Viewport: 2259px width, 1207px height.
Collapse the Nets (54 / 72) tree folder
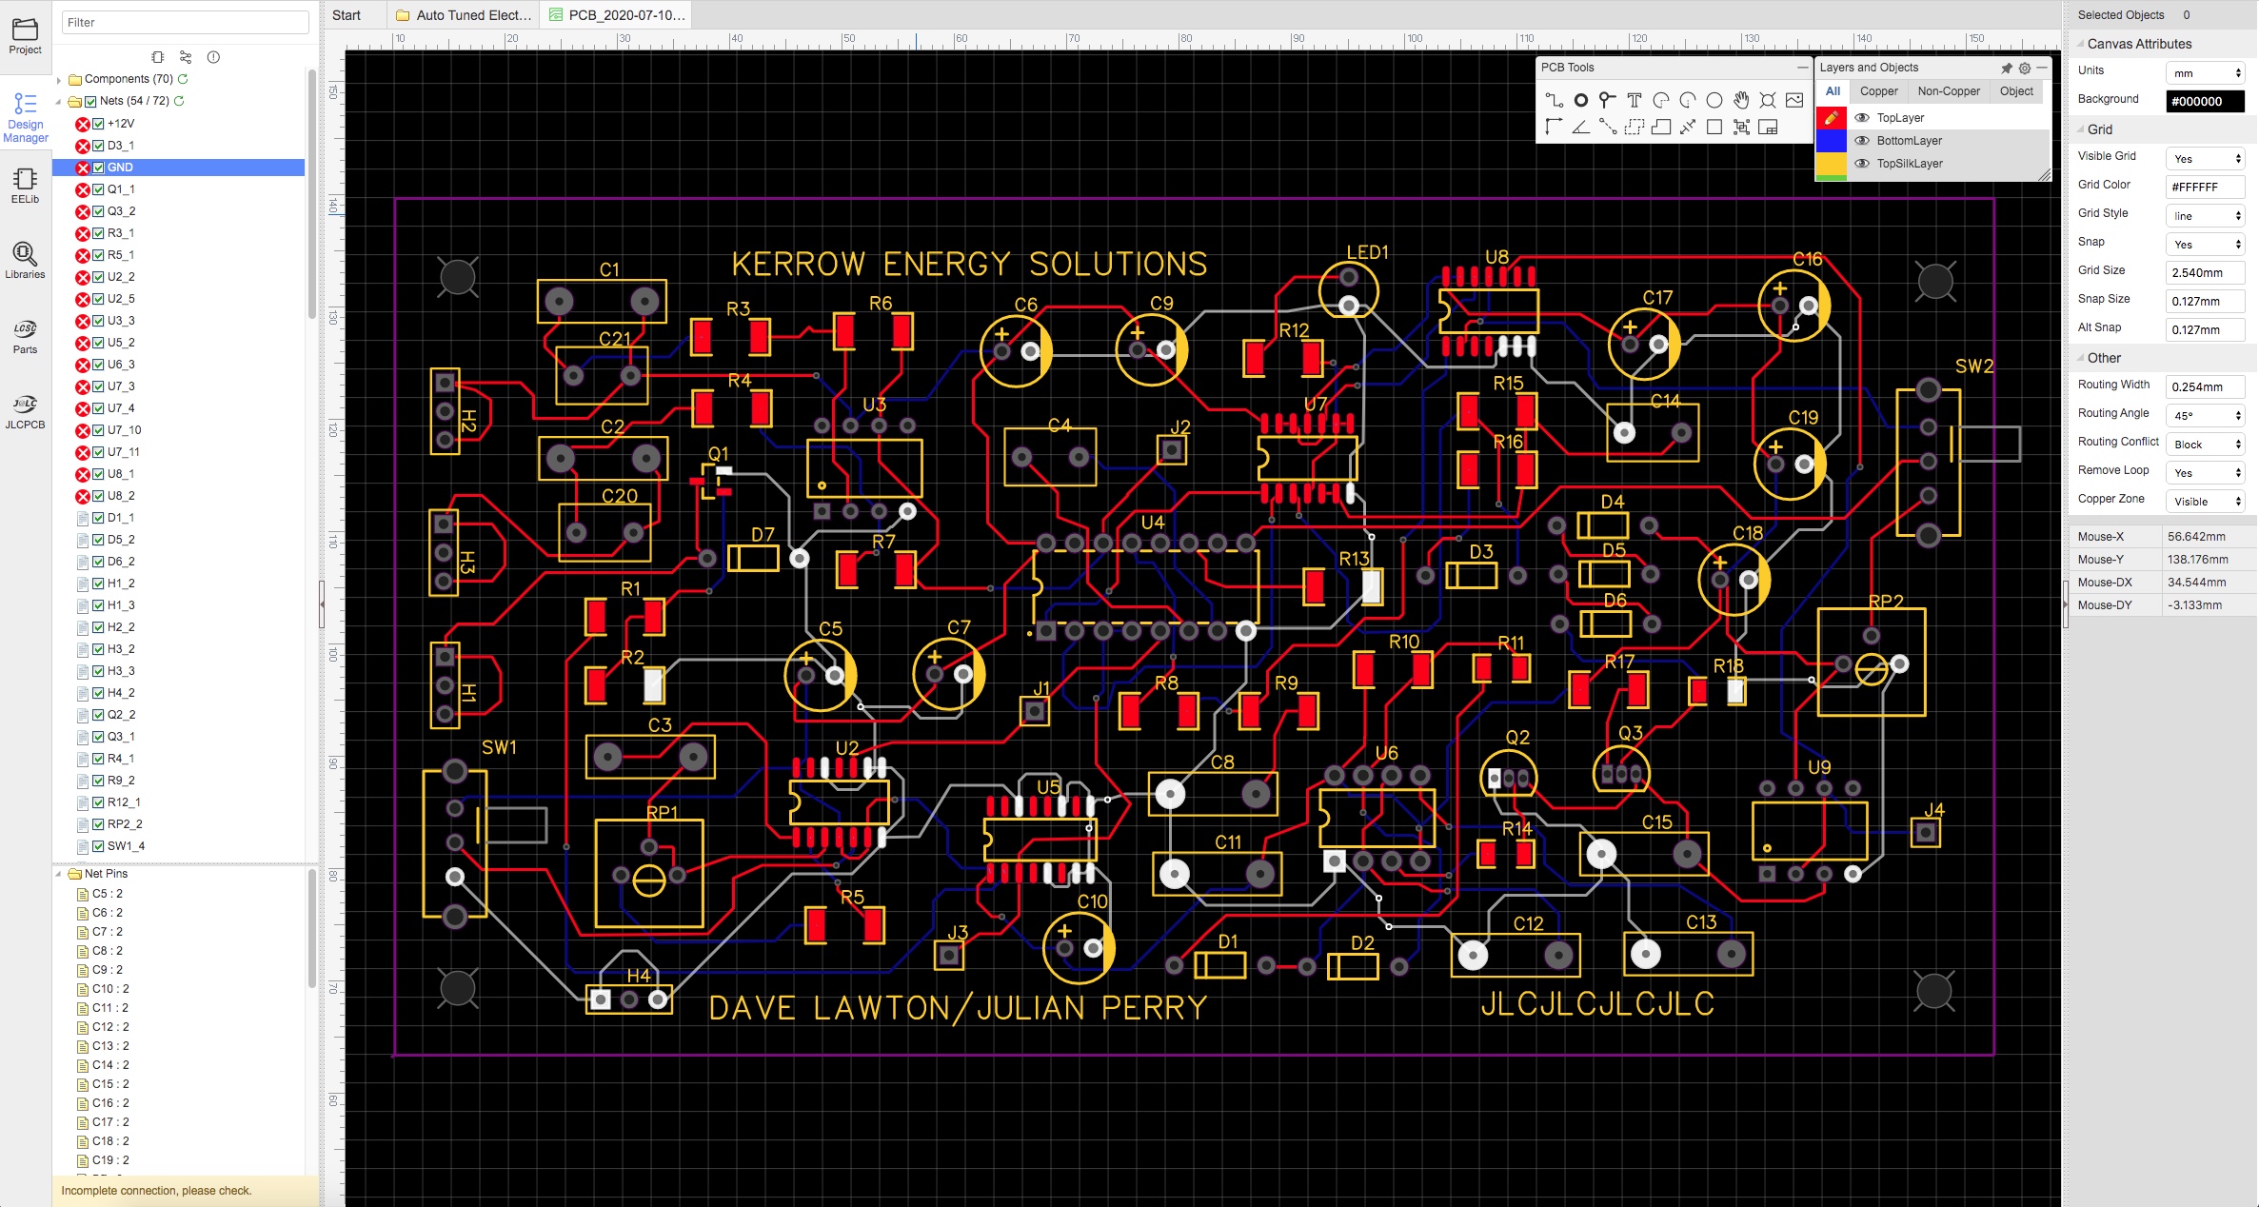tap(59, 102)
